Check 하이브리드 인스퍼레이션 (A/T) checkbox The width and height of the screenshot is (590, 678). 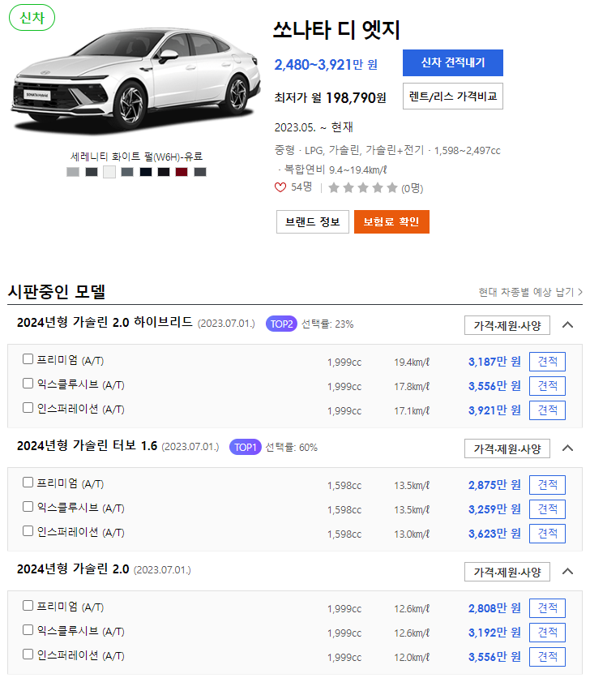28,408
